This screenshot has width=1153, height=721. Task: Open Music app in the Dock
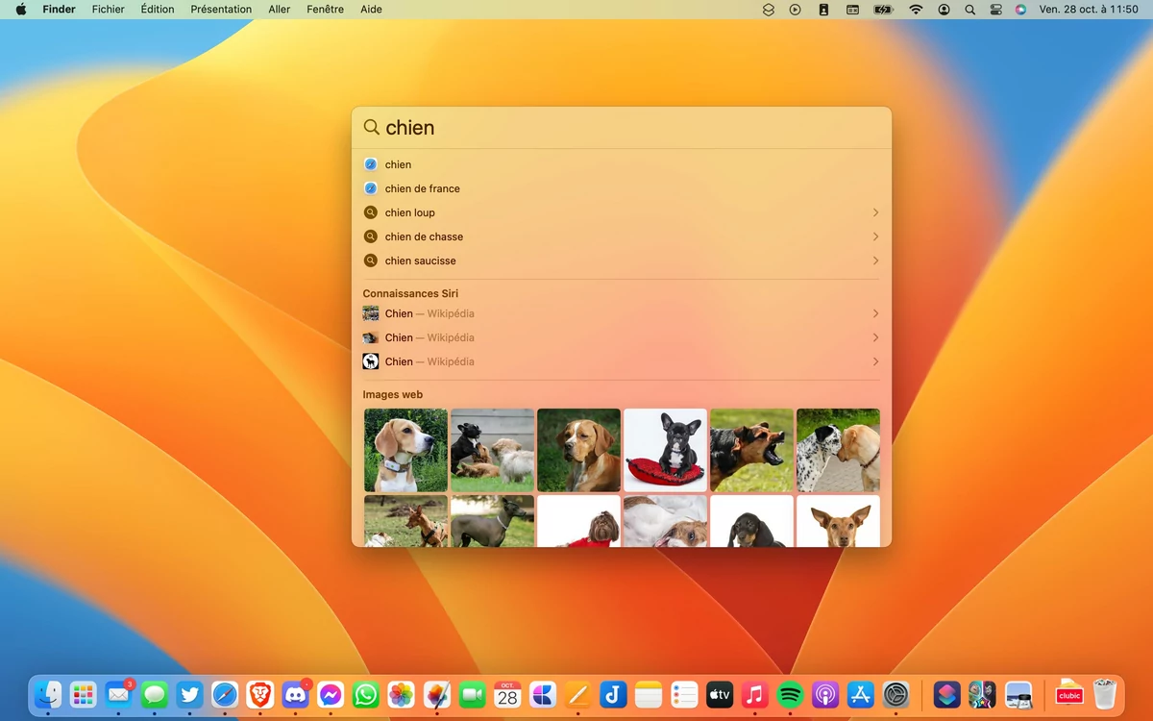coord(755,694)
